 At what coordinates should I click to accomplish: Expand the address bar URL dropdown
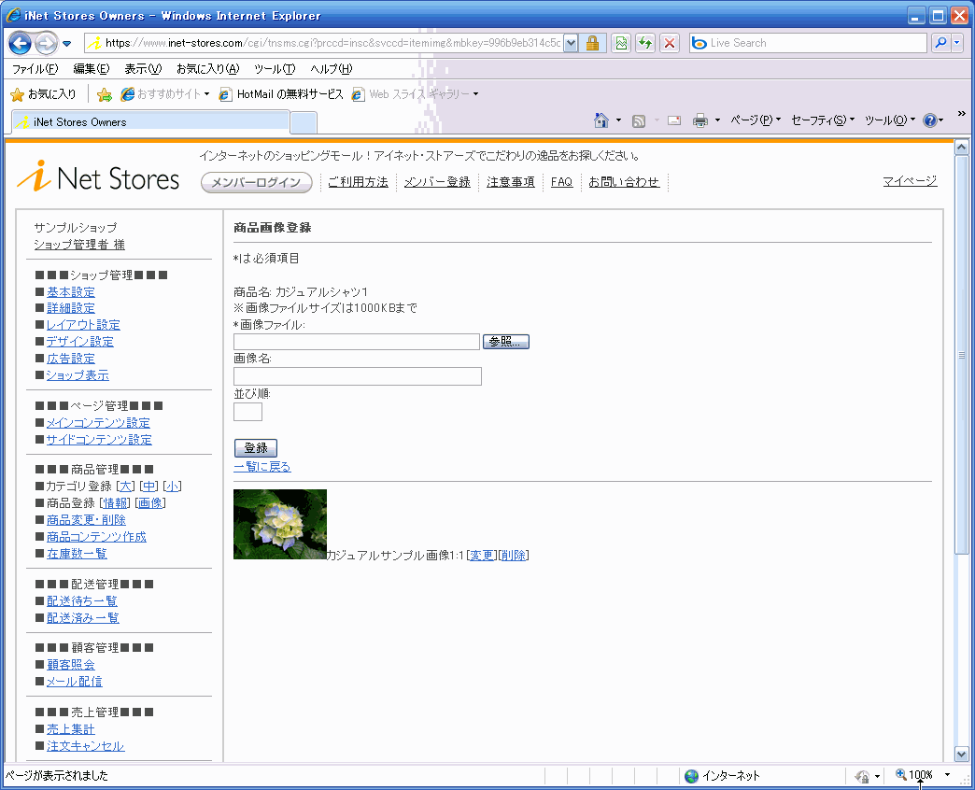tap(571, 43)
